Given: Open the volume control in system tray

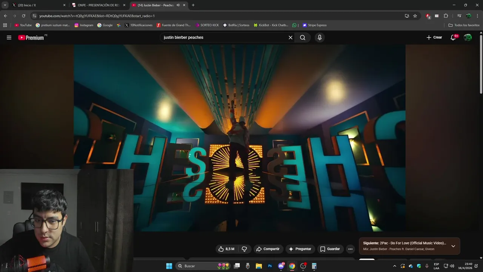Looking at the screenshot, I should coord(452,266).
